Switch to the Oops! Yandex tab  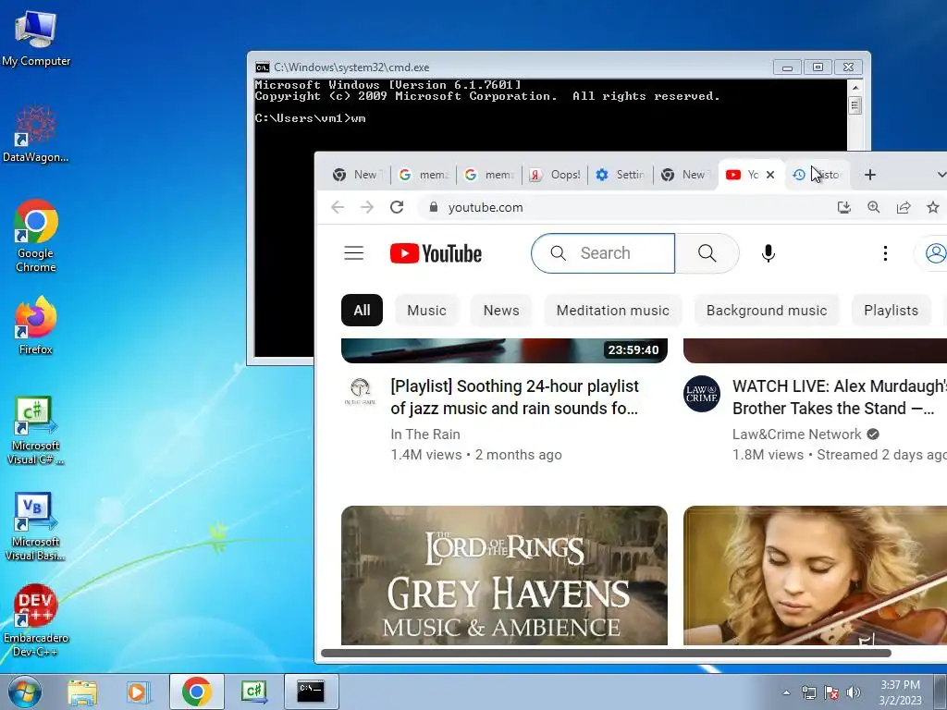(555, 175)
